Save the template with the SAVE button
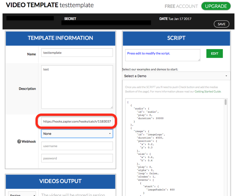The image size is (237, 196). click(x=221, y=24)
